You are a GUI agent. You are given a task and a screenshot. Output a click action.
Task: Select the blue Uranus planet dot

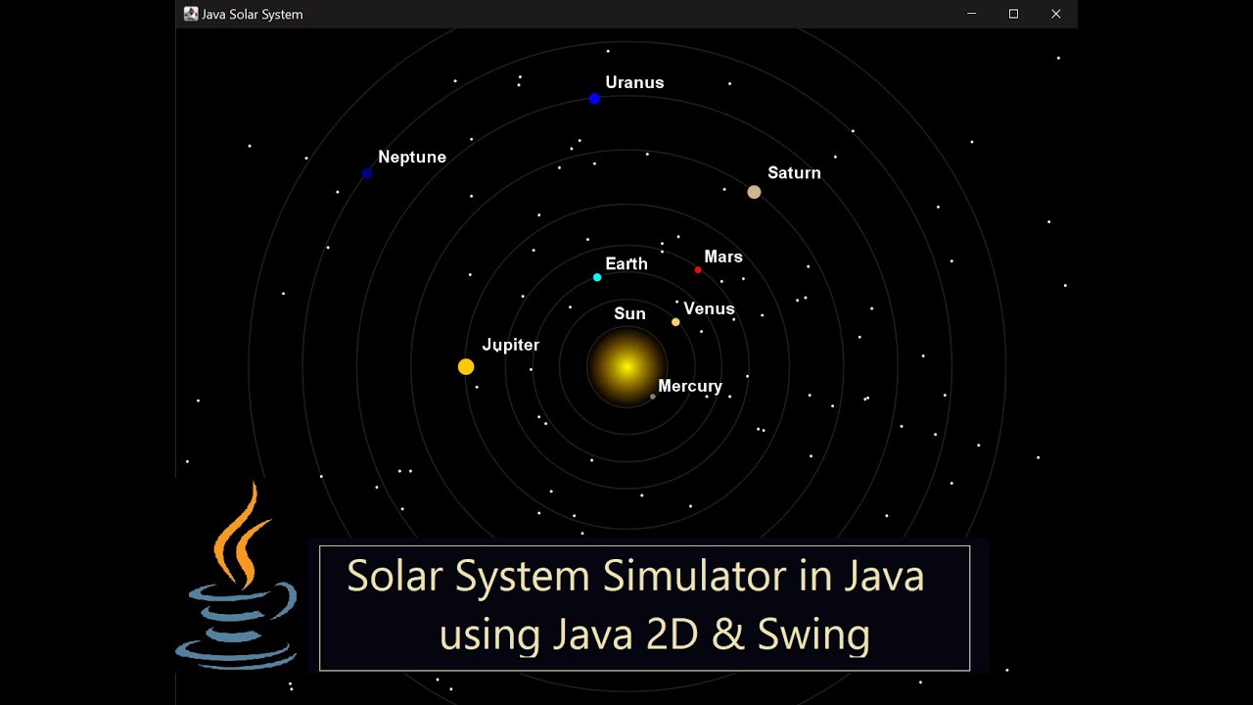(x=594, y=99)
